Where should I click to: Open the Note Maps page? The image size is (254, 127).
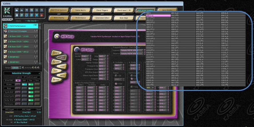(x=124, y=18)
